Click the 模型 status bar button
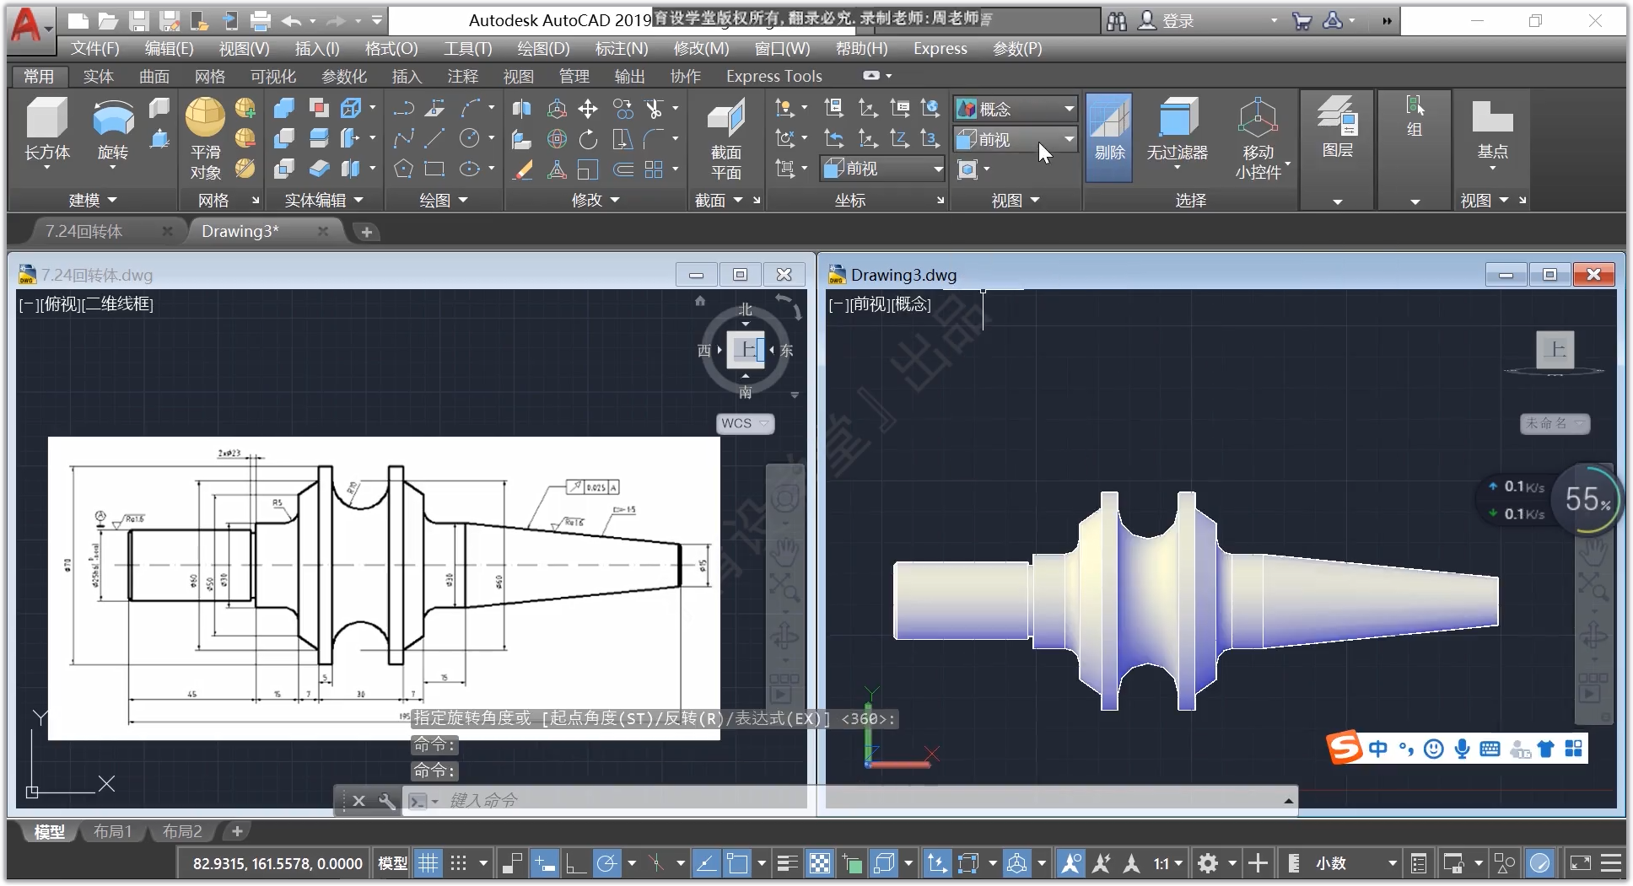Viewport: 1633px width, 886px height. pos(392,863)
